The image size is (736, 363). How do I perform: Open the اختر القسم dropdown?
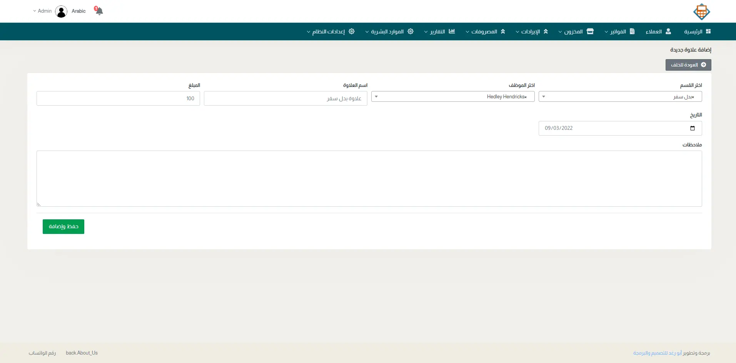(x=620, y=97)
